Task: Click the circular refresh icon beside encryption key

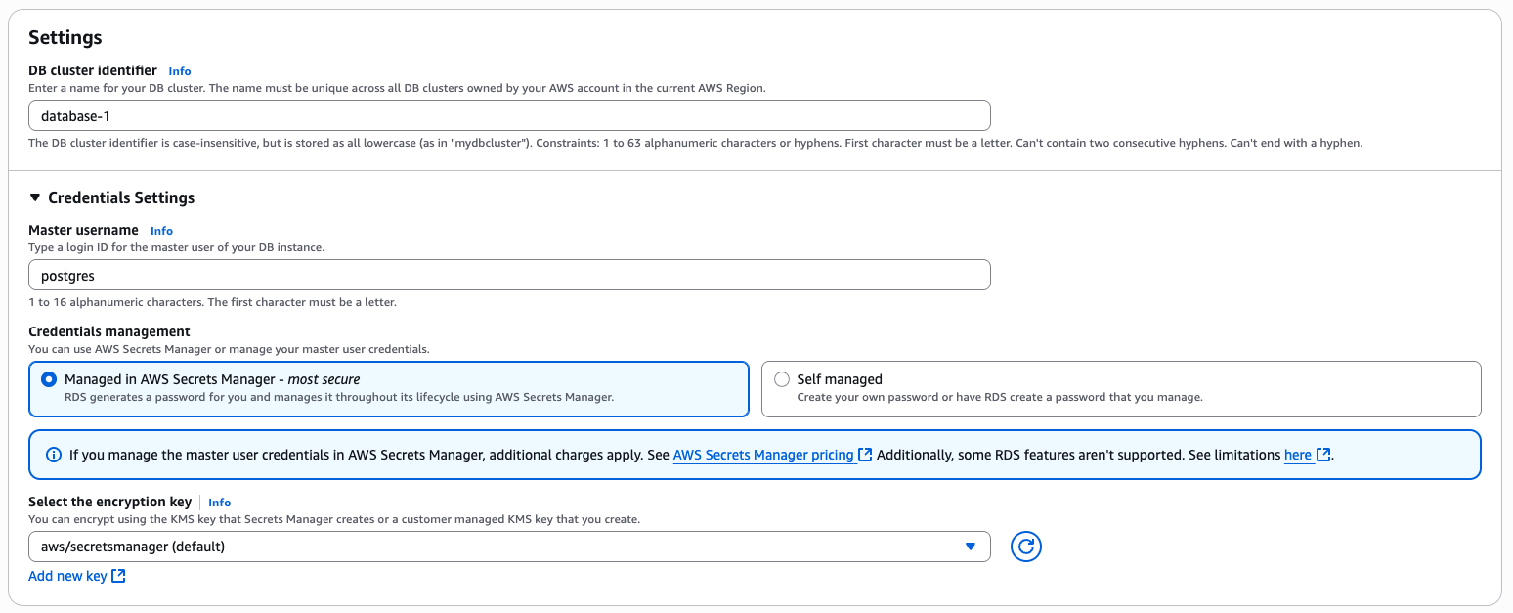Action: click(1025, 547)
